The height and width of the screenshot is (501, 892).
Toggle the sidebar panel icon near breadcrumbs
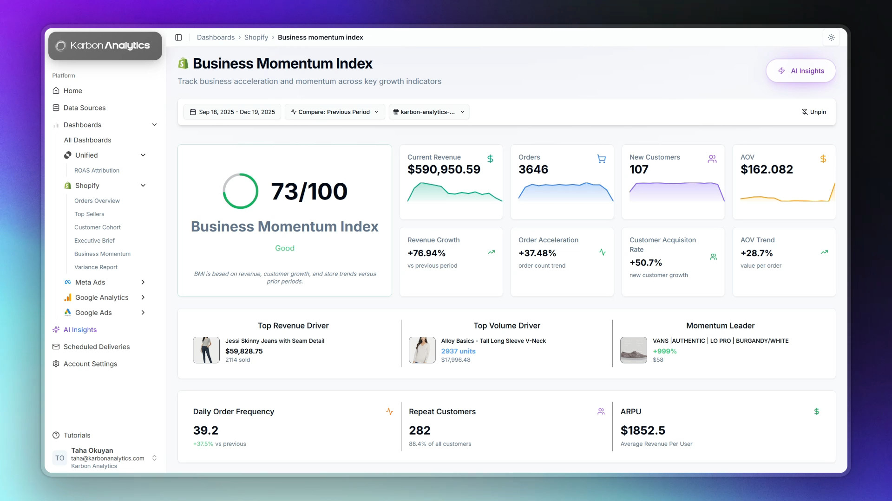pyautogui.click(x=178, y=37)
